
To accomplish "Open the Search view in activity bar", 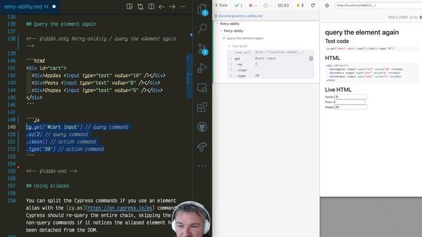I will pyautogui.click(x=202, y=28).
